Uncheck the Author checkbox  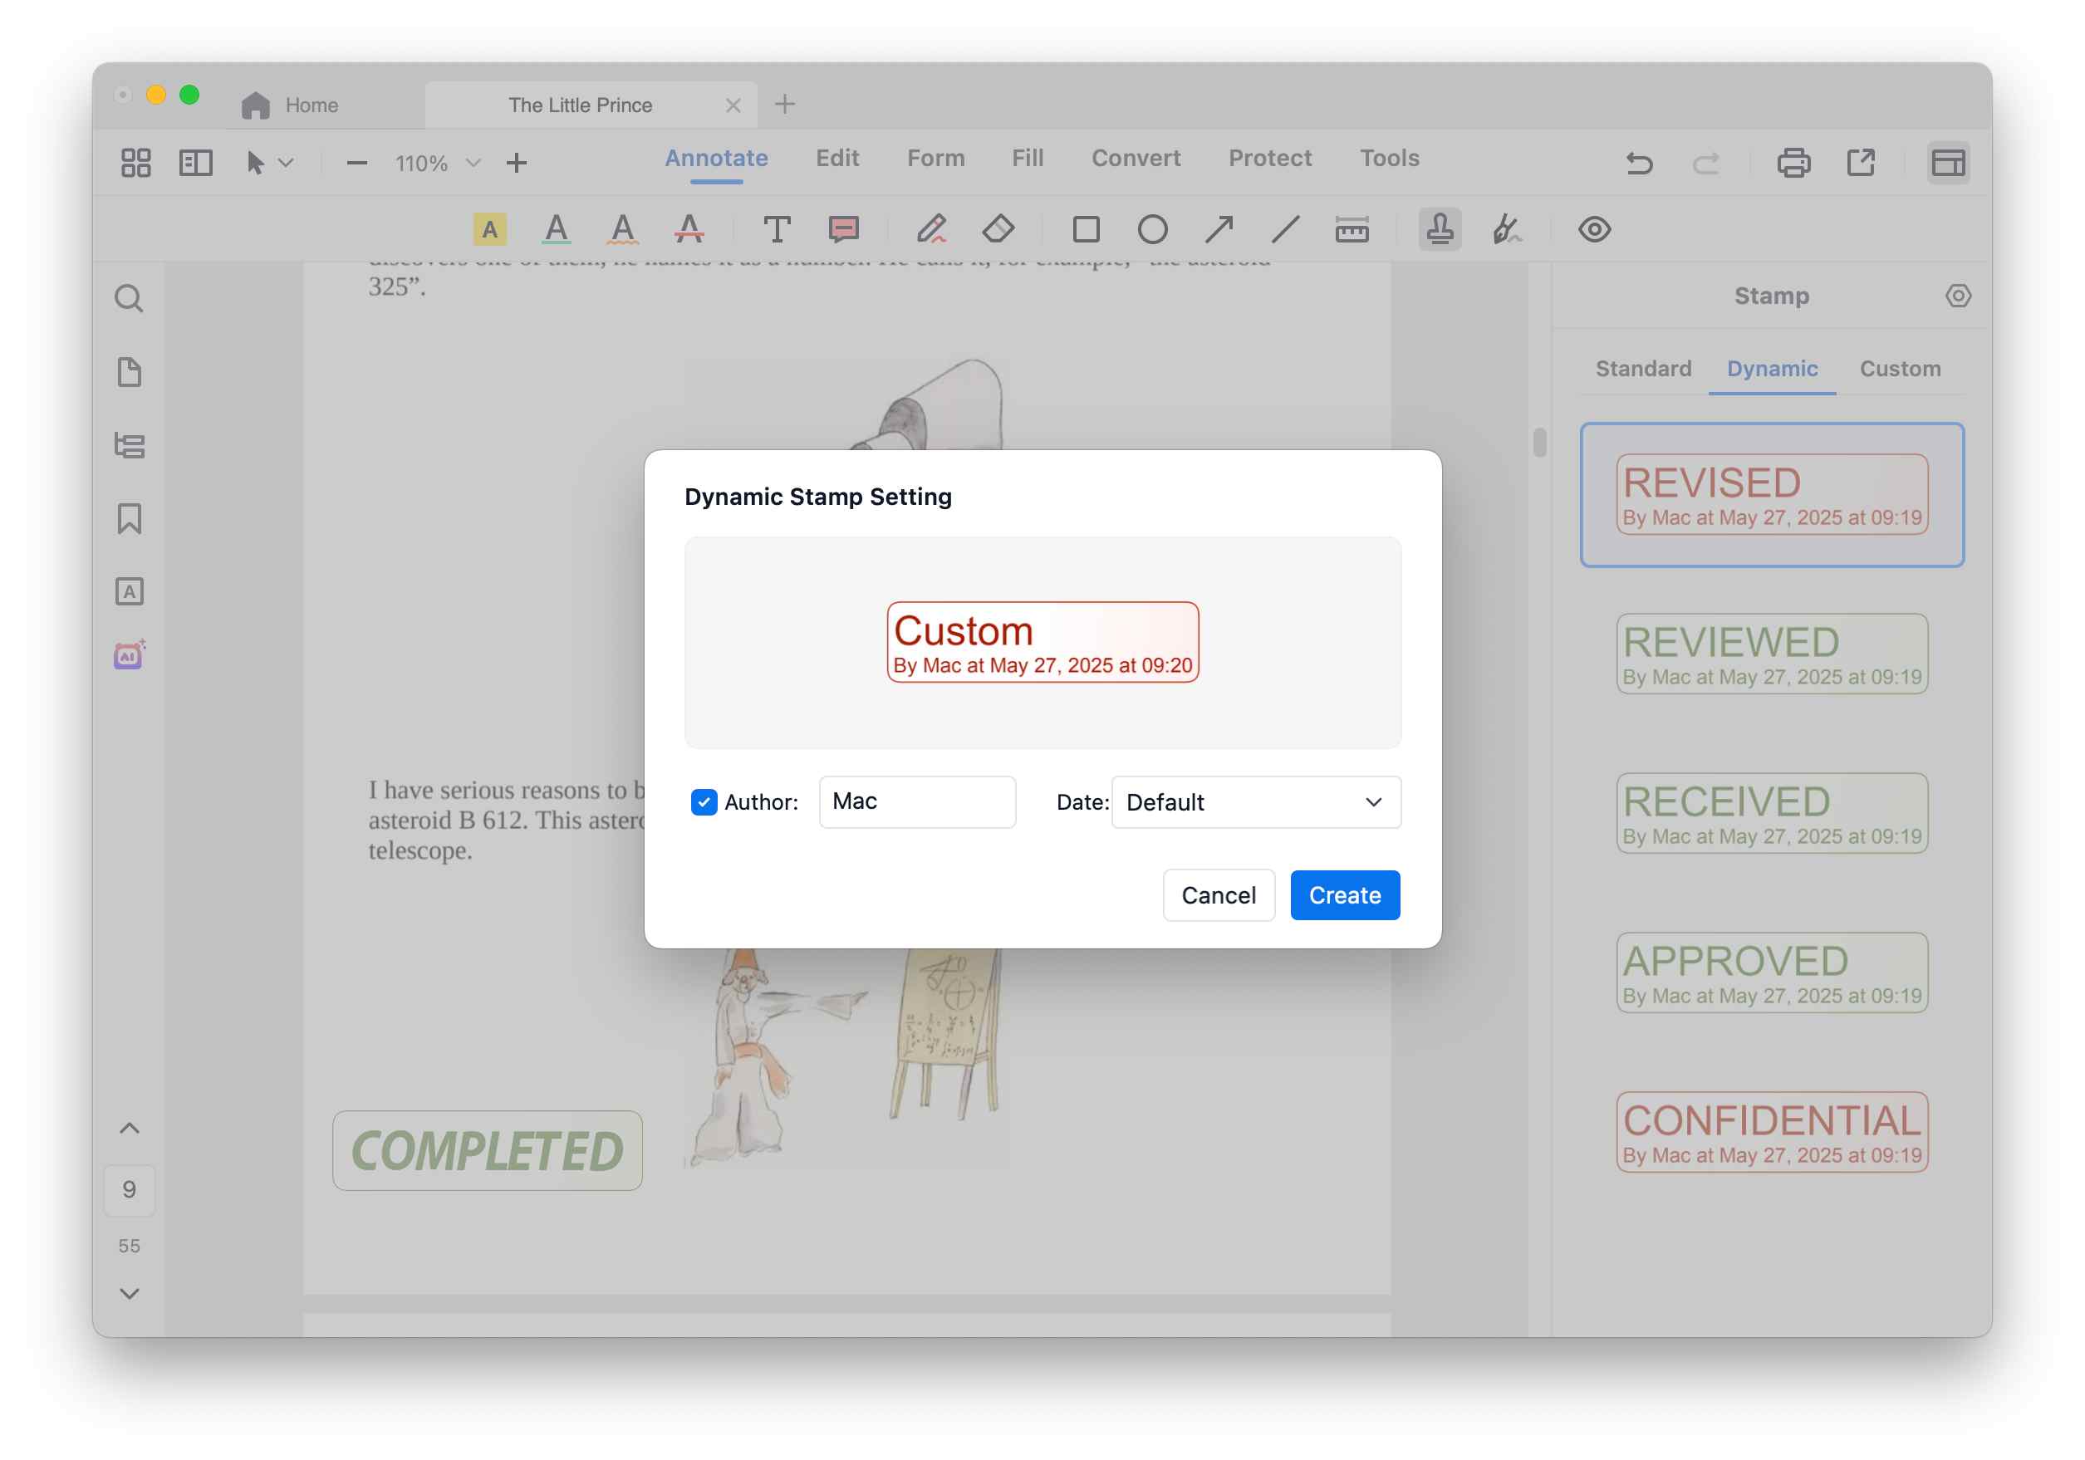tap(704, 801)
